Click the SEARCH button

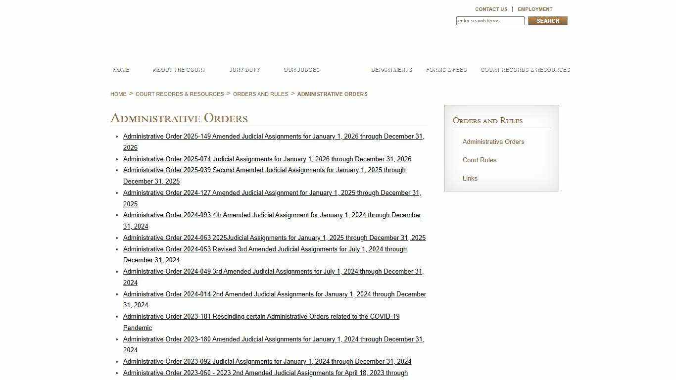pyautogui.click(x=547, y=20)
